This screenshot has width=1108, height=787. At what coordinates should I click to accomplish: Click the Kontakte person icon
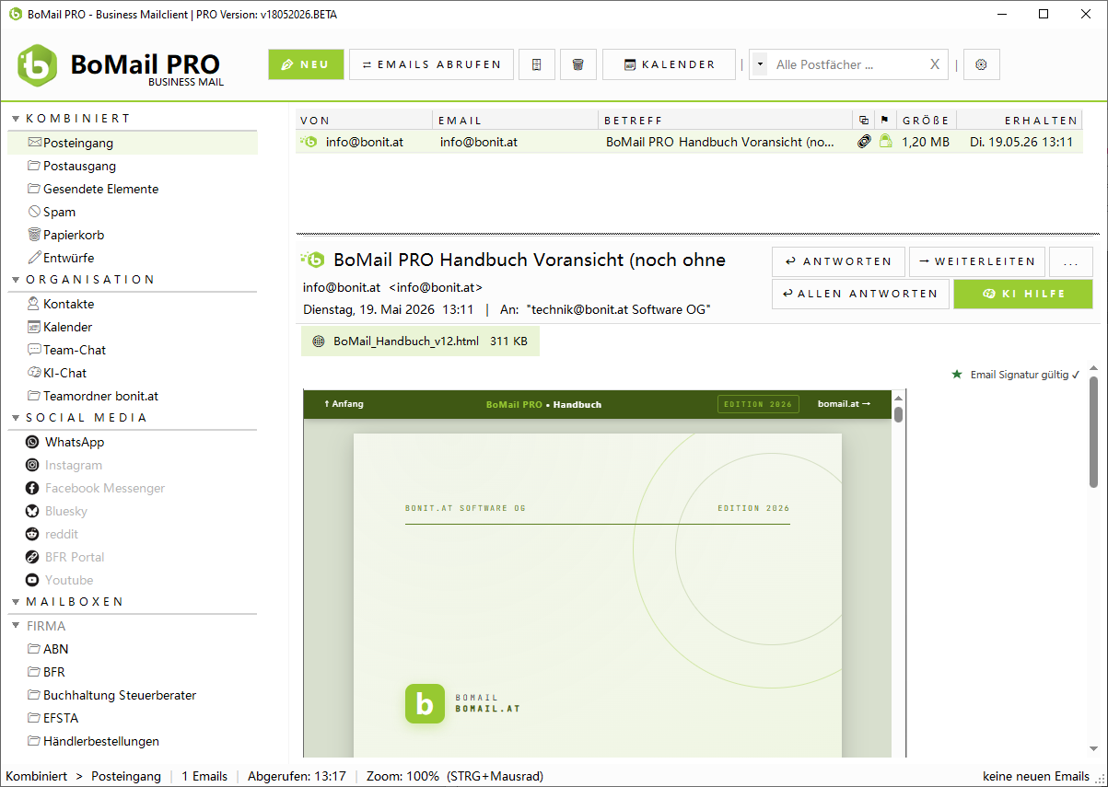coord(35,304)
